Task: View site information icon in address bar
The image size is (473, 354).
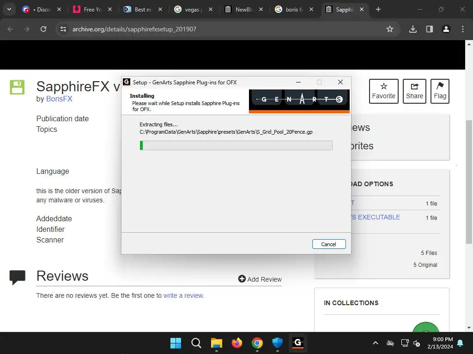Action: pyautogui.click(x=63, y=29)
